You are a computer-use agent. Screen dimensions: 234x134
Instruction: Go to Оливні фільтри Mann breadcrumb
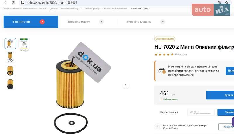coord(115,9)
